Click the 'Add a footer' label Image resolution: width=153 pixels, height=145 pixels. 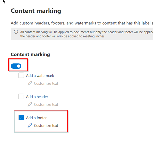point(36,118)
